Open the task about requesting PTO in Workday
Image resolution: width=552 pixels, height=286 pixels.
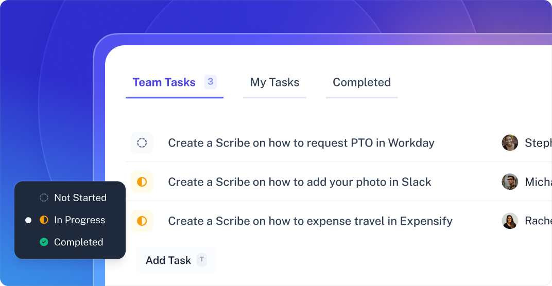point(301,143)
